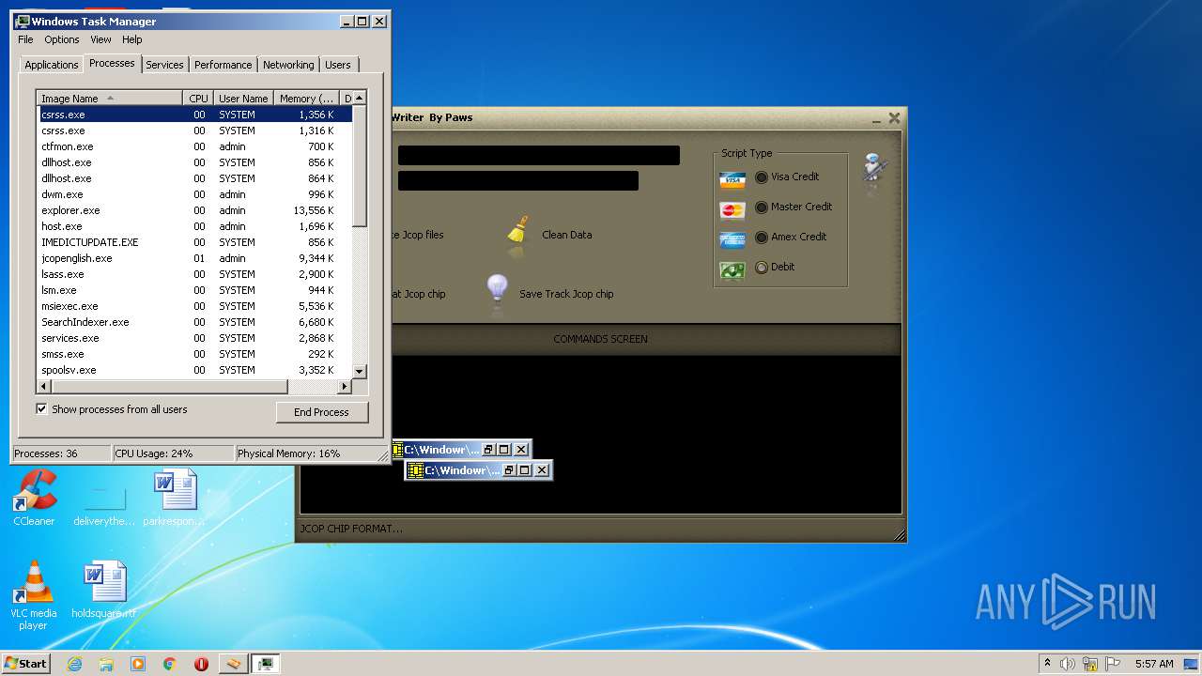Click the first blacked-out input field
This screenshot has width=1202, height=676.
click(539, 155)
